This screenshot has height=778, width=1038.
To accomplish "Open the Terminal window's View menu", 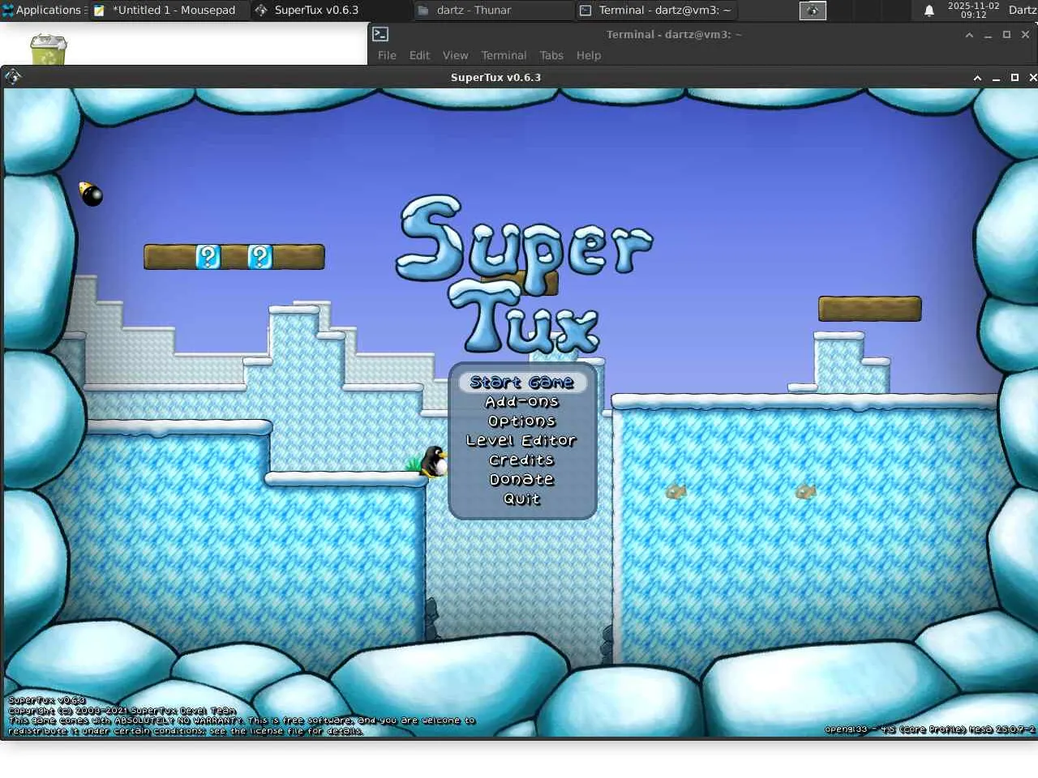I will (x=455, y=55).
